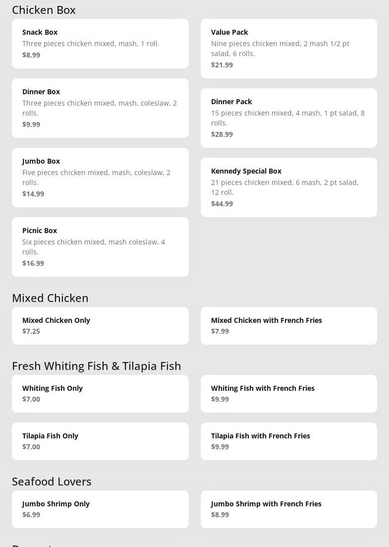Click the Fresh Whiting Fish & Tilapia heading
The image size is (389, 547).
pos(97,366)
